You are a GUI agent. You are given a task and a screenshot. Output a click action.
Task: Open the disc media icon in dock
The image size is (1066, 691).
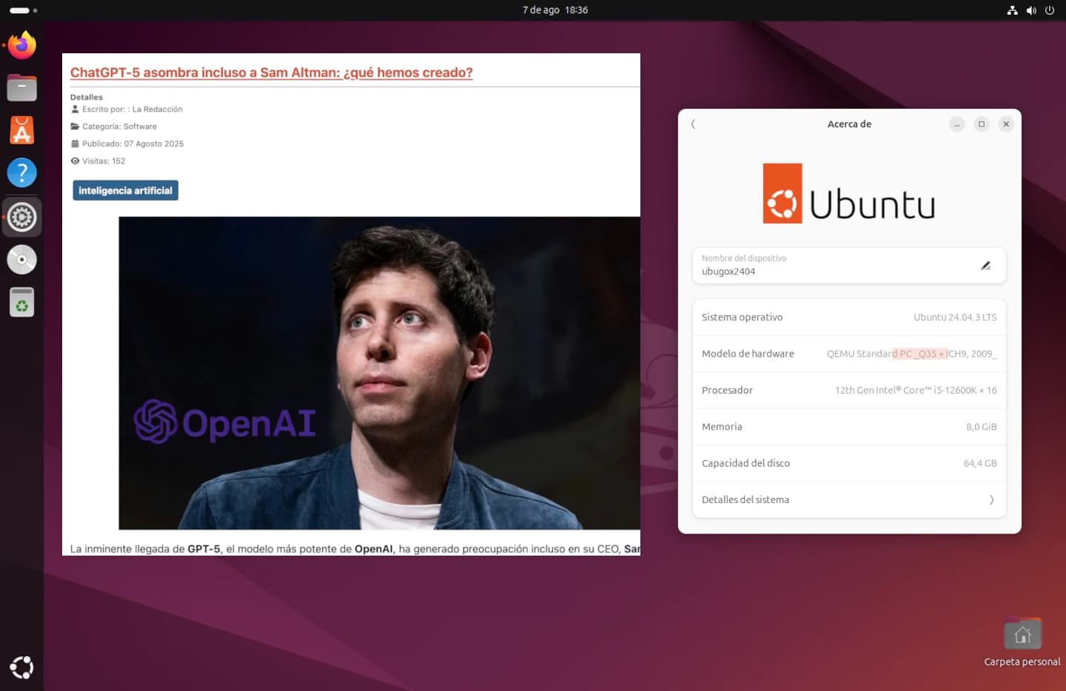21,260
